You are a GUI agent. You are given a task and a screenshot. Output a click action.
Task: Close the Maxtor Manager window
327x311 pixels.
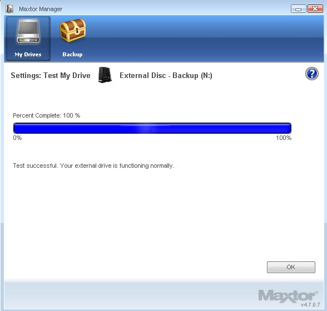tap(315, 9)
